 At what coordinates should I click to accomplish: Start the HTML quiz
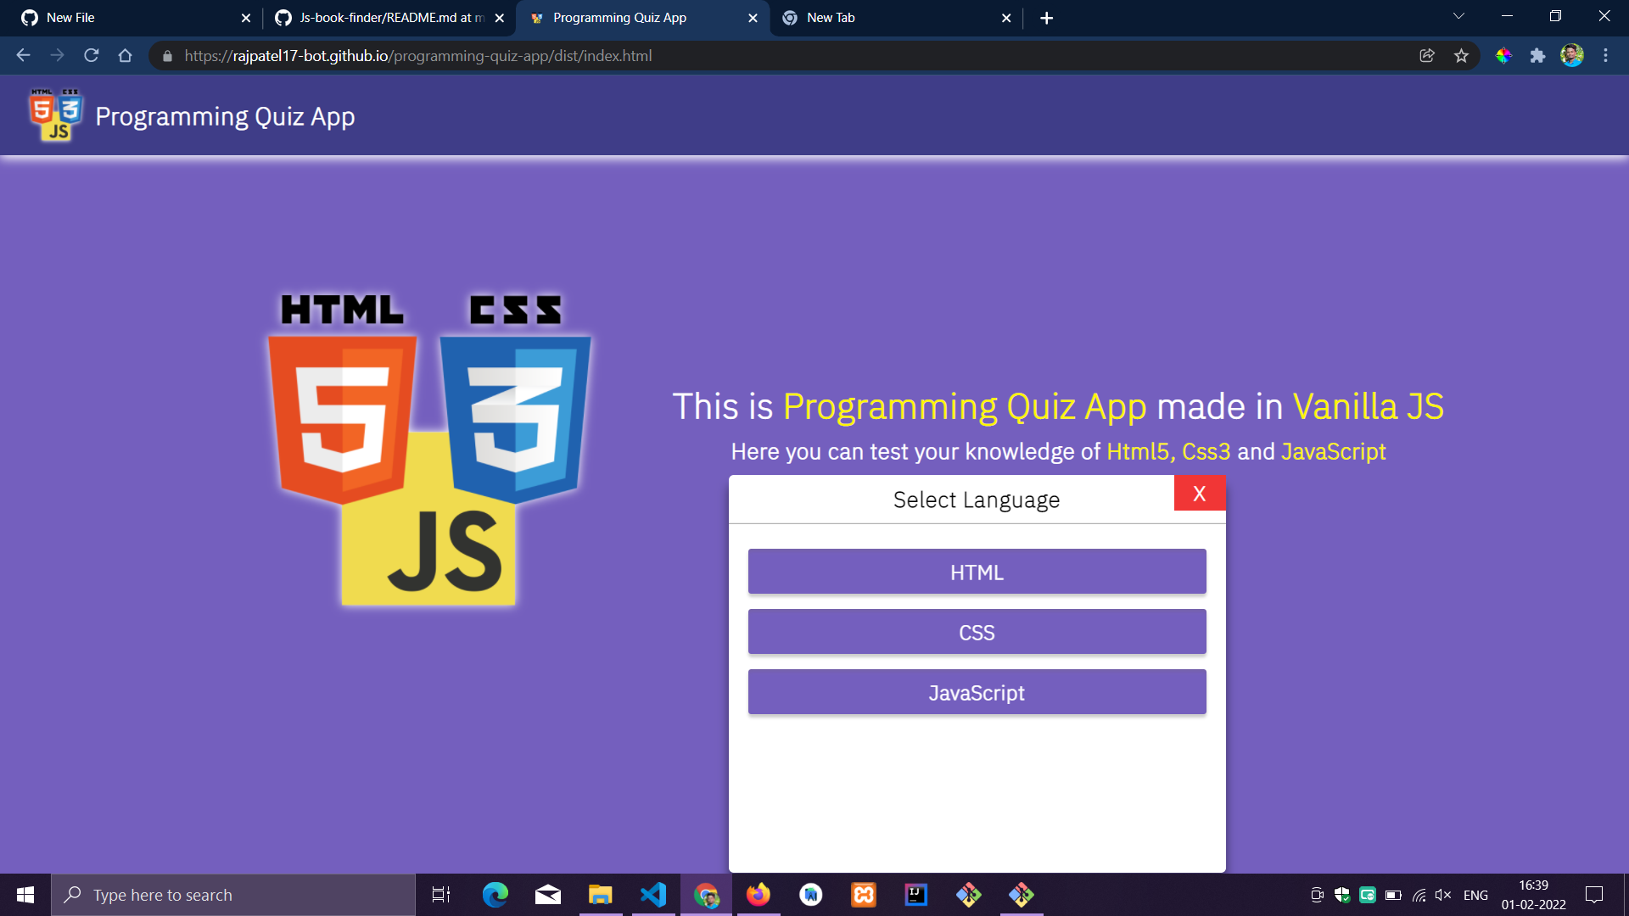(x=977, y=572)
